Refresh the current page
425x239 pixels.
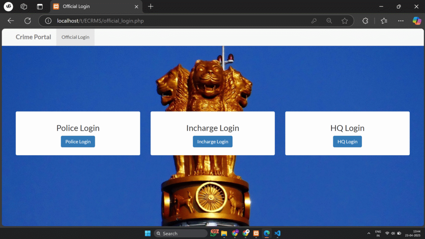pyautogui.click(x=28, y=21)
